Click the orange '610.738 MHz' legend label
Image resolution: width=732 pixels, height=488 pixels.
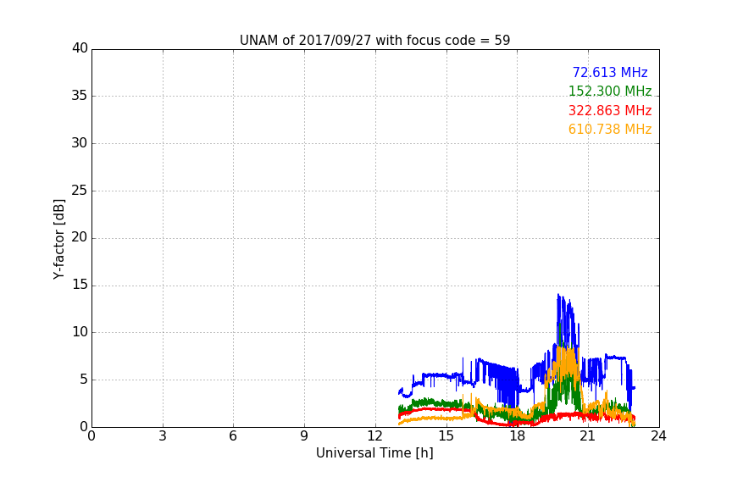point(610,130)
